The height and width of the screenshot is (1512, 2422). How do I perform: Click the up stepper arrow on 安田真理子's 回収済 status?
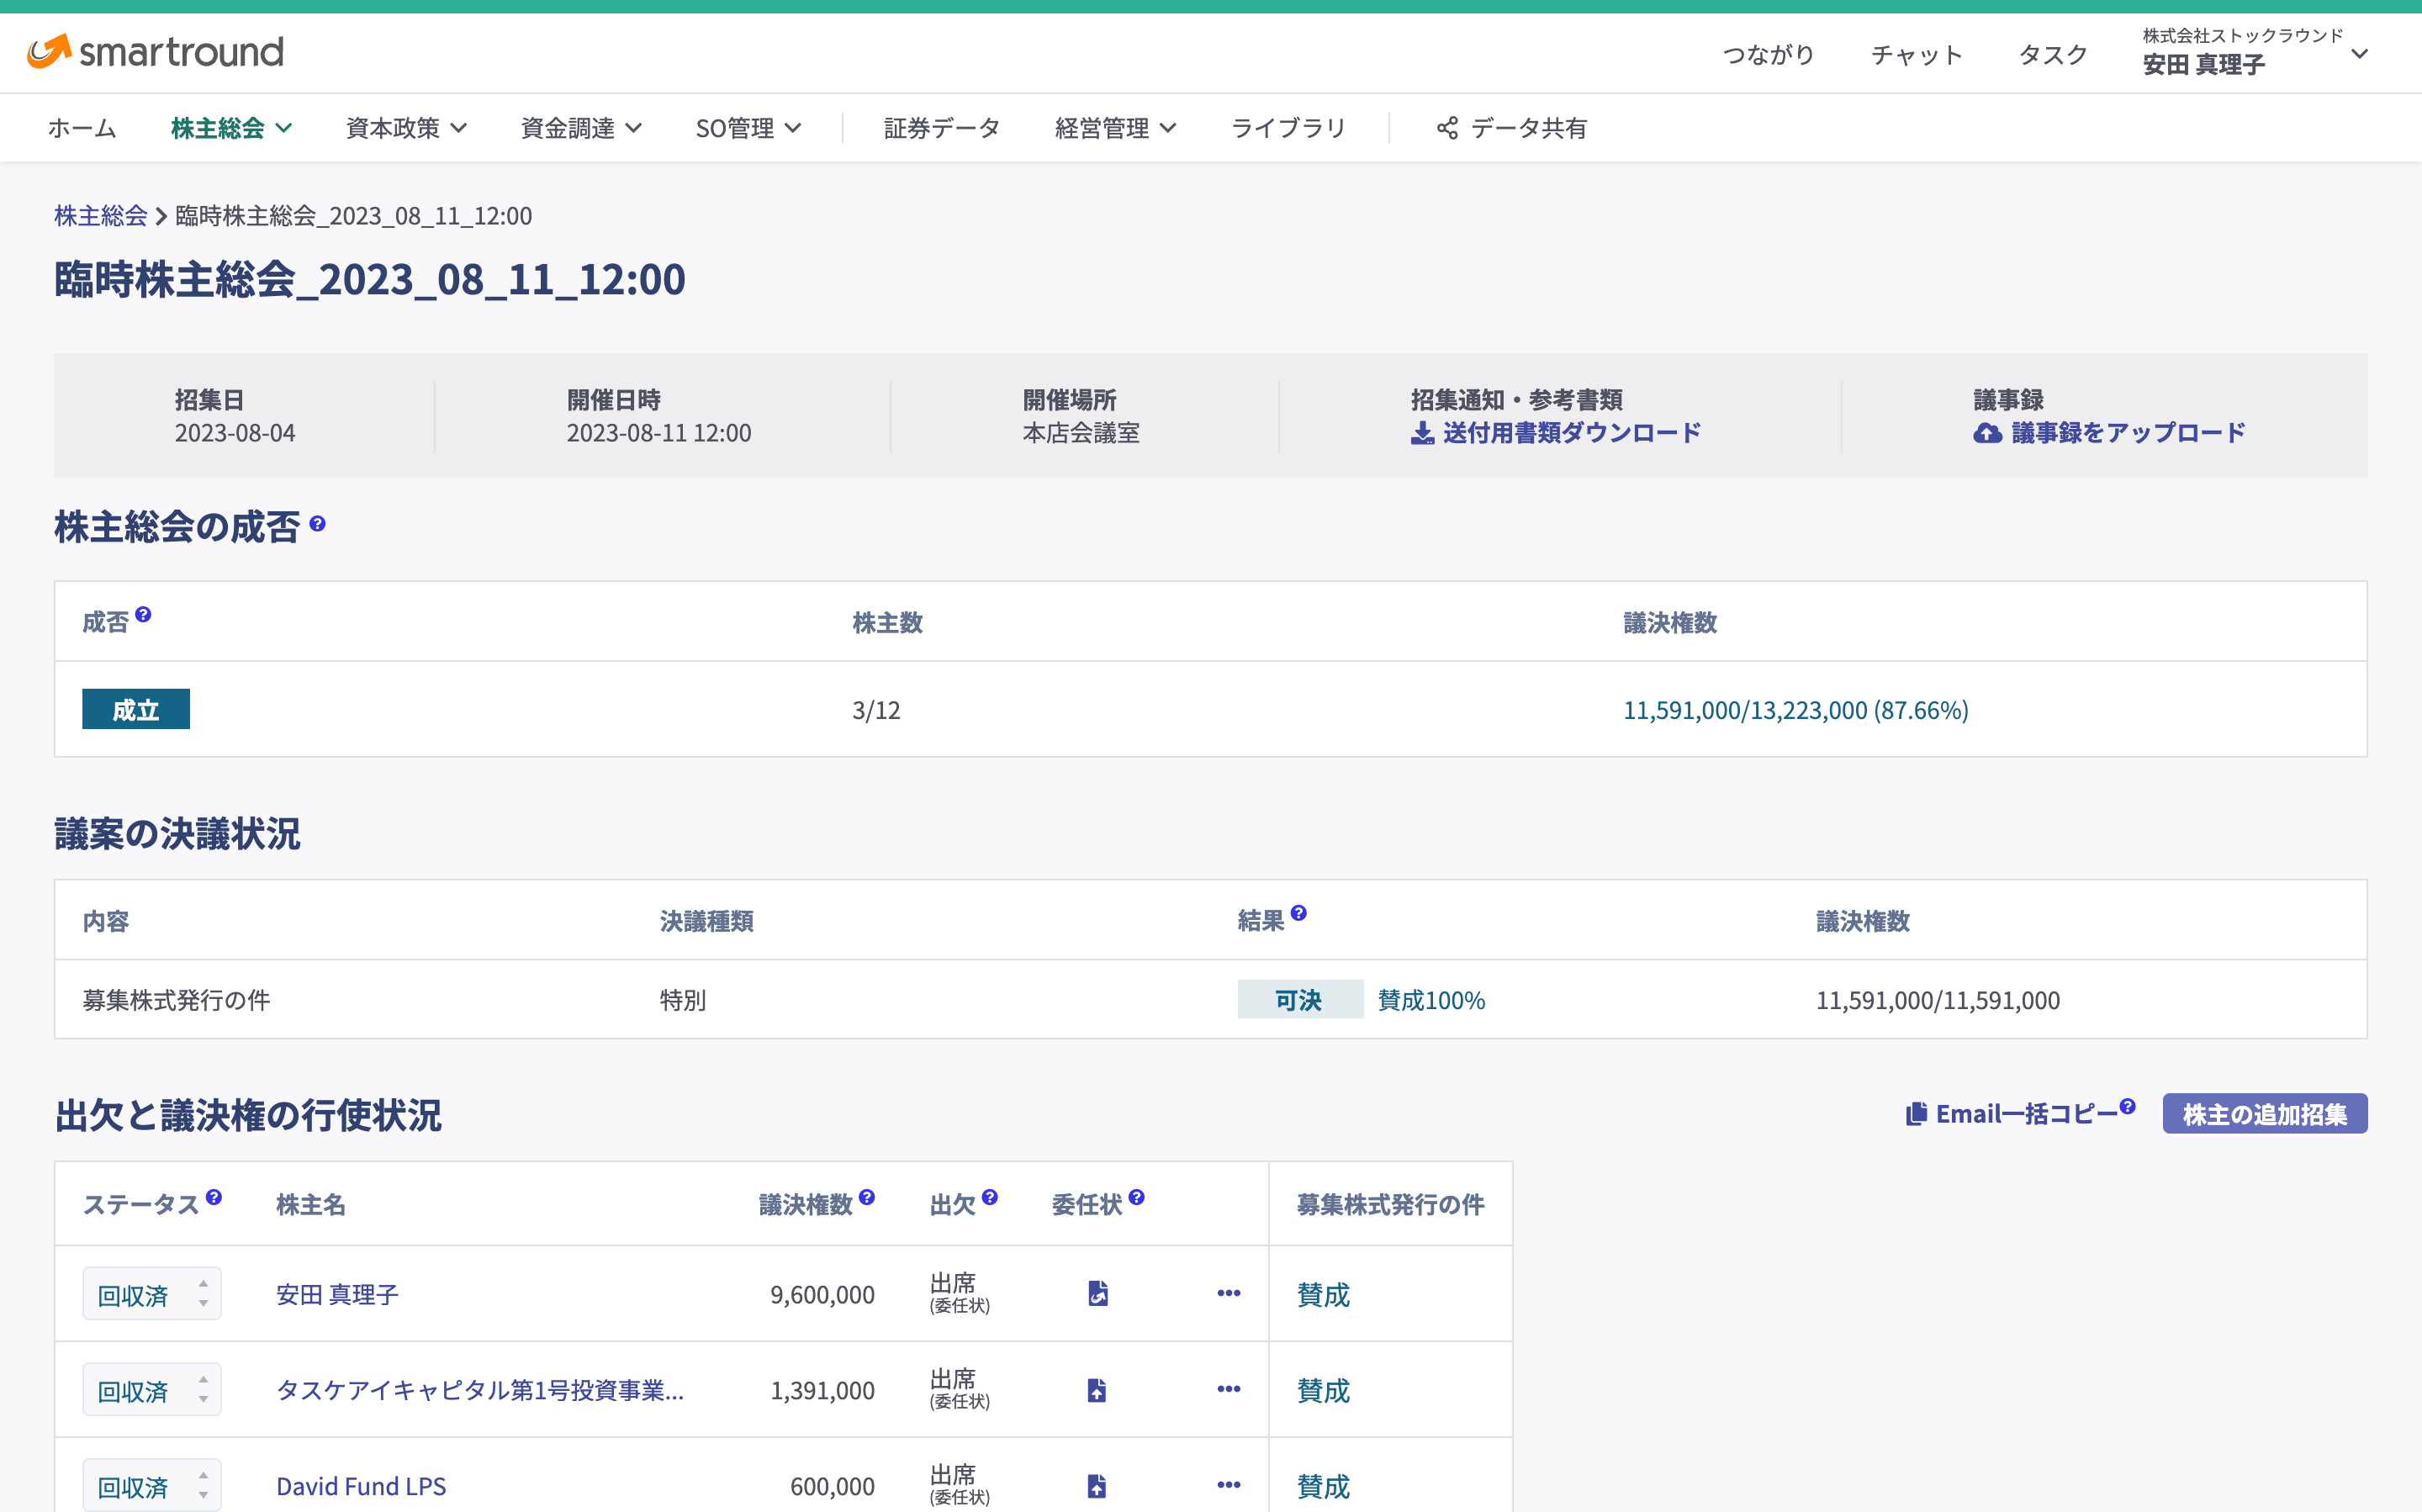203,1284
